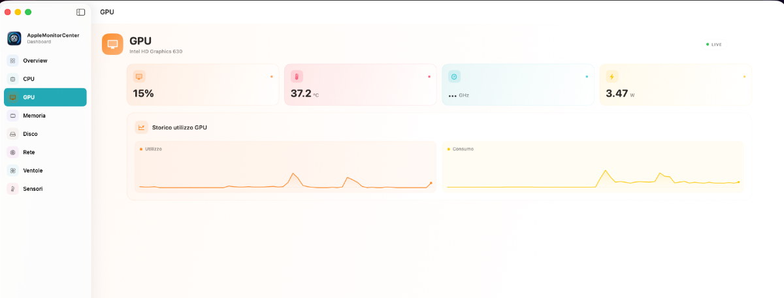Click the GPU display icon in the sidebar
This screenshot has height=298, width=784.
point(12,97)
